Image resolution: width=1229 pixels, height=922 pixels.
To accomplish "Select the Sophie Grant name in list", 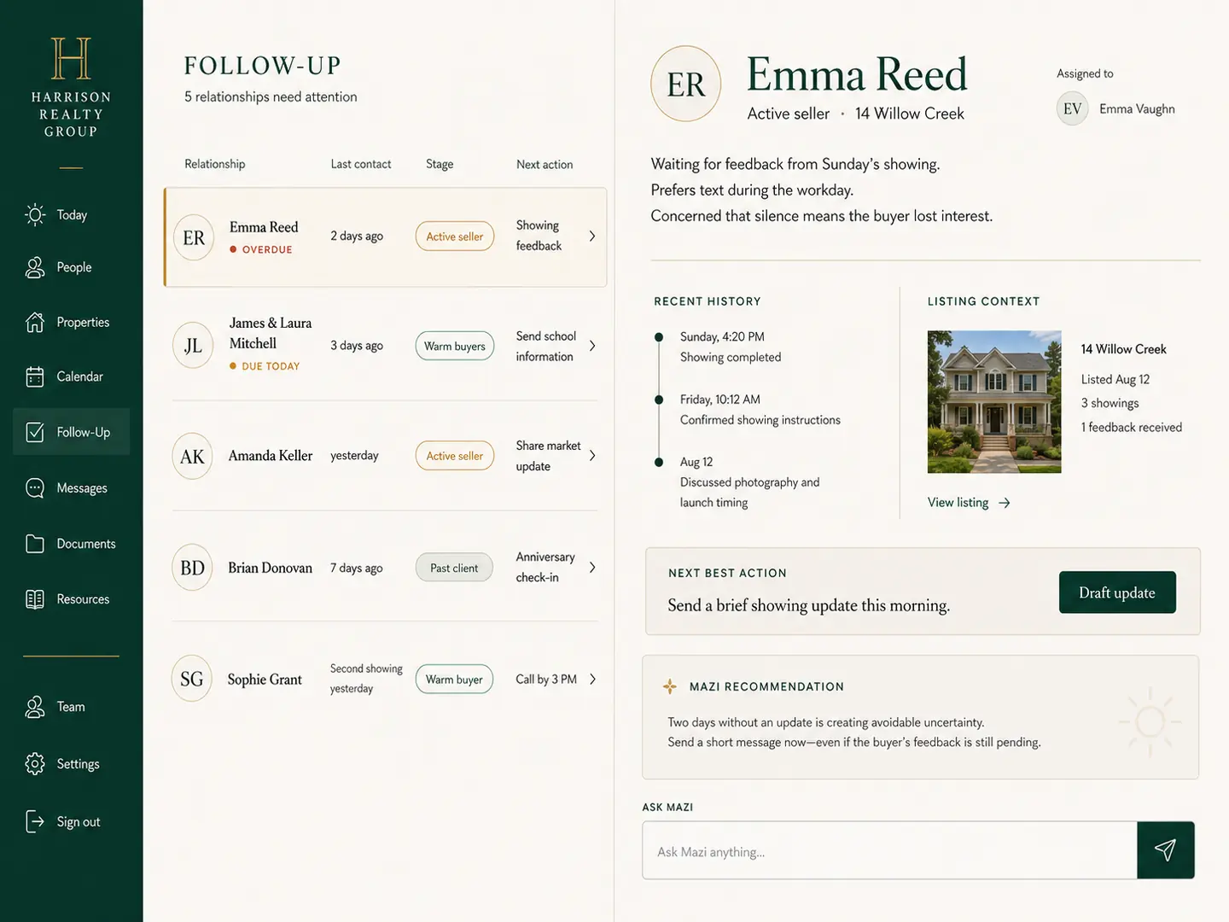I will [265, 680].
